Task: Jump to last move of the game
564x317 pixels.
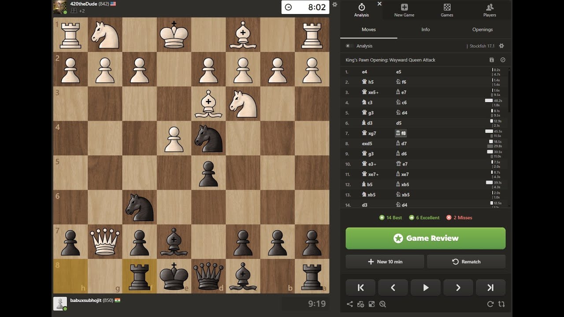Action: [x=490, y=288]
